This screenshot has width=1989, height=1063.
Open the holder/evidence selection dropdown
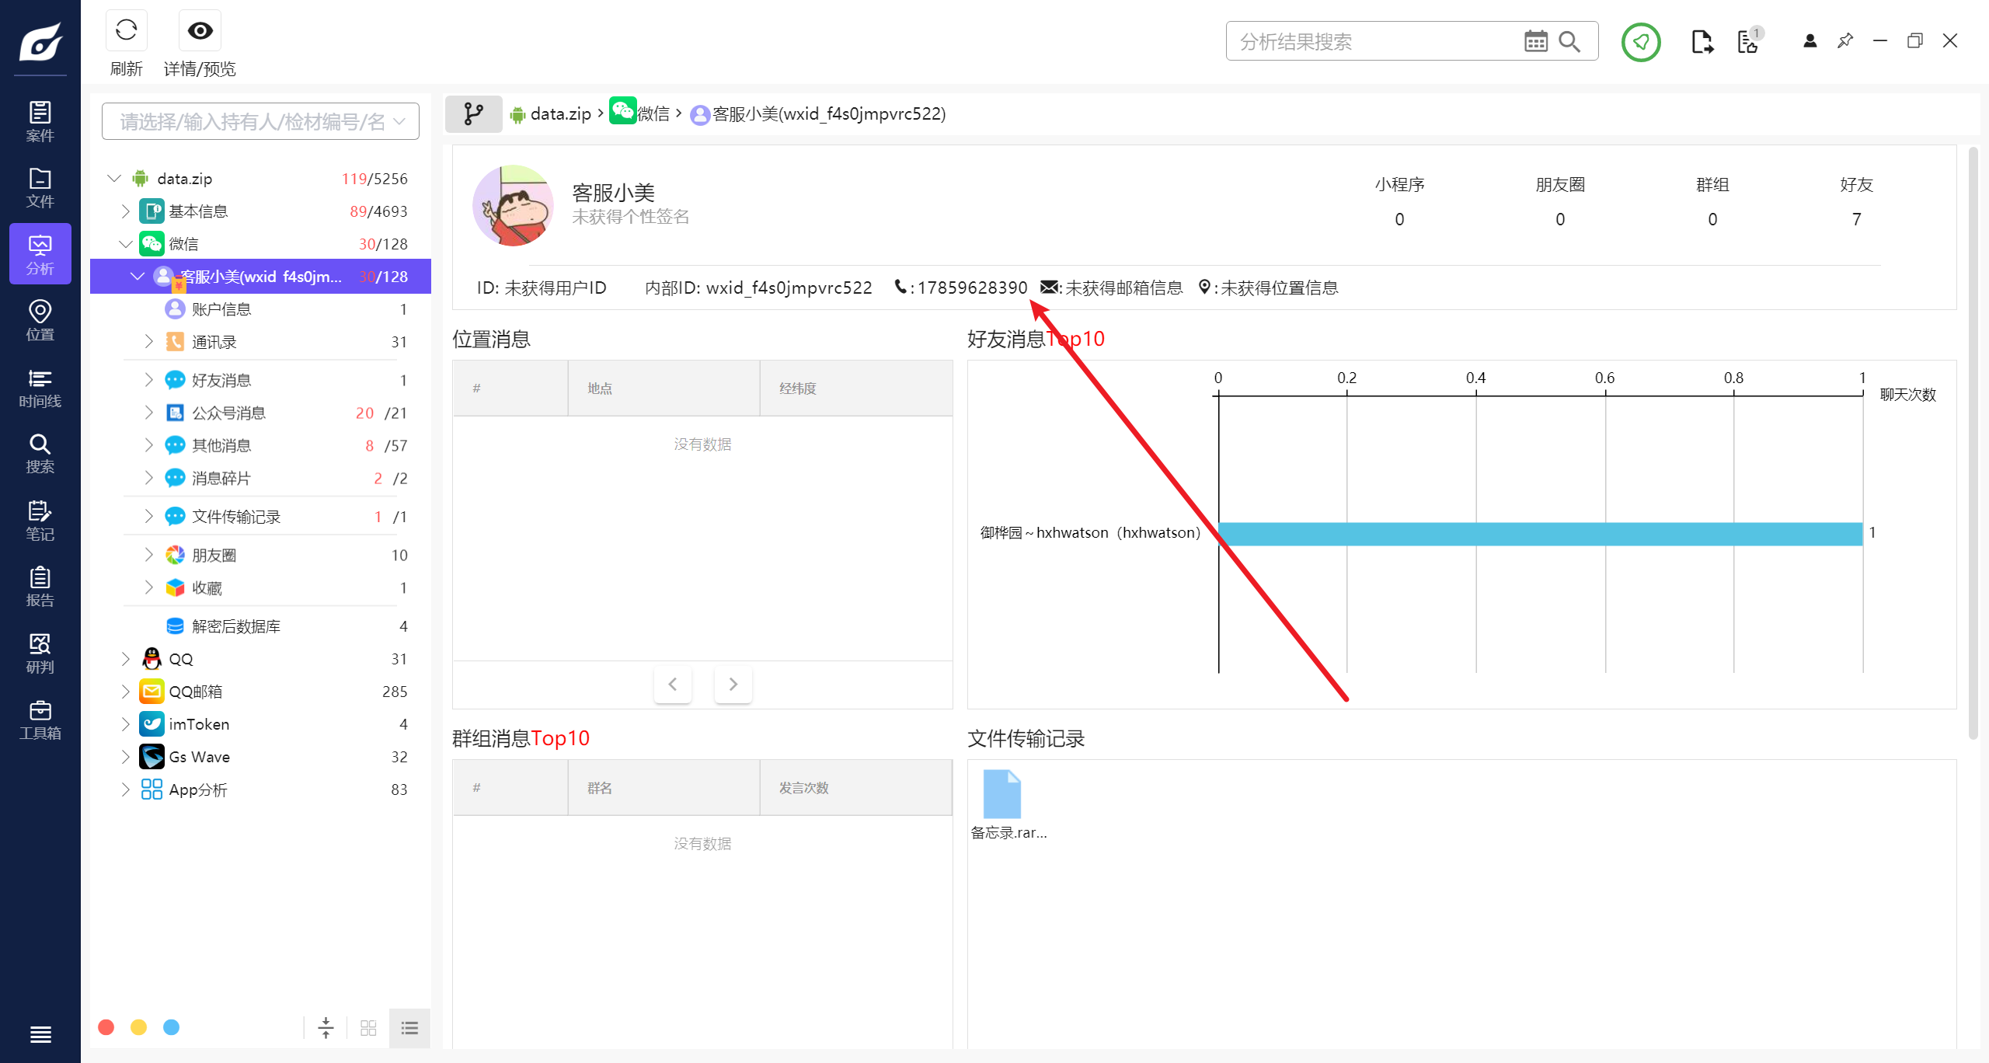pyautogui.click(x=260, y=122)
